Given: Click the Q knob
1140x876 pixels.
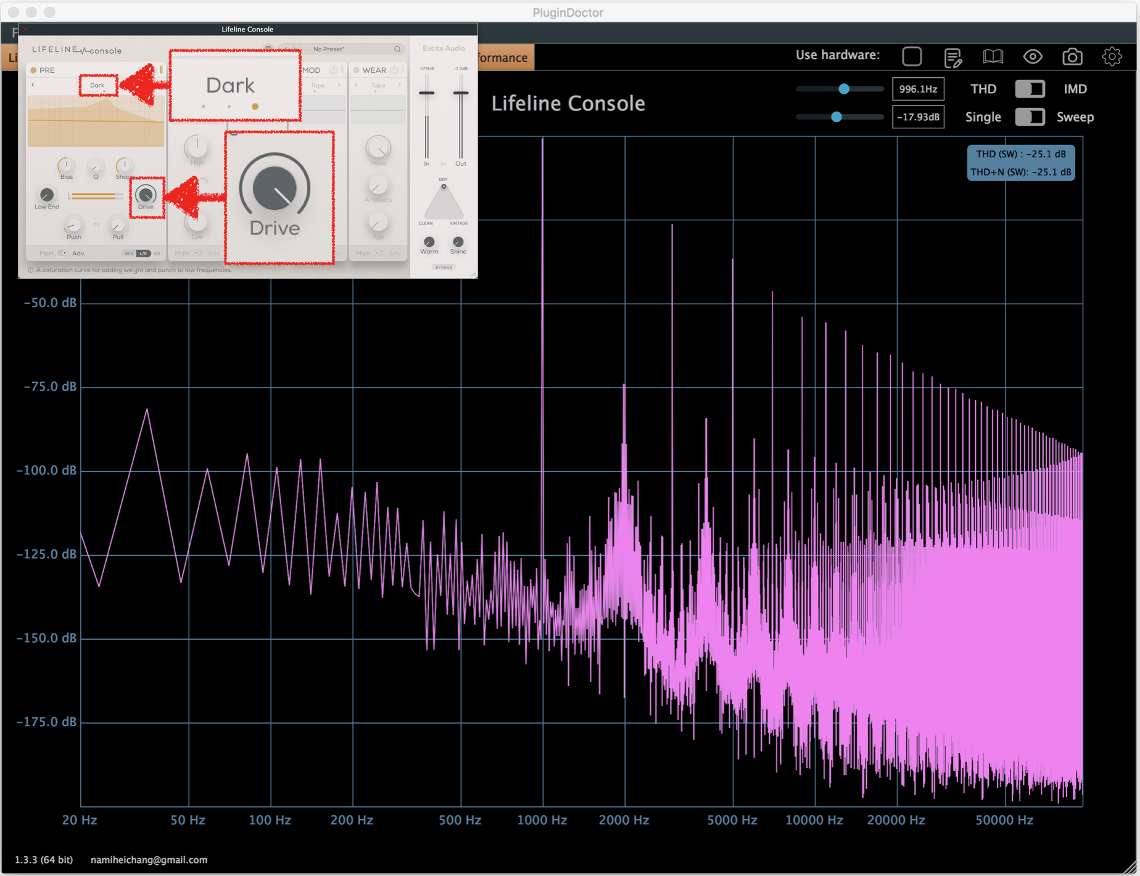Looking at the screenshot, I should (96, 166).
